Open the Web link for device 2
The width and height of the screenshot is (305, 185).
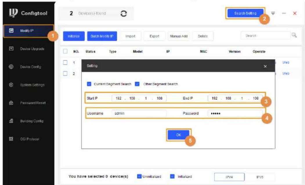pos(286,73)
